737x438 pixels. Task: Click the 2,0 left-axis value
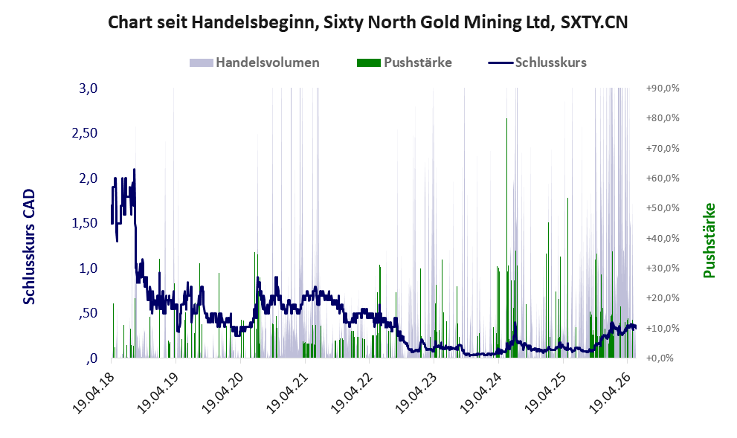[88, 178]
